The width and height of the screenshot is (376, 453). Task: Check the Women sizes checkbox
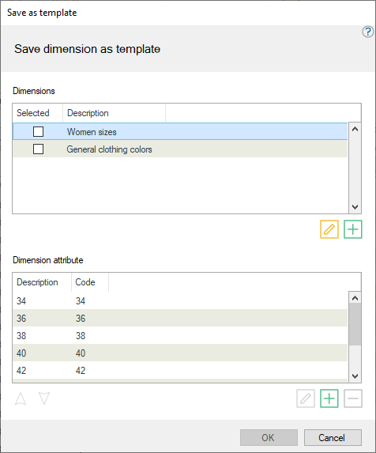(x=39, y=132)
